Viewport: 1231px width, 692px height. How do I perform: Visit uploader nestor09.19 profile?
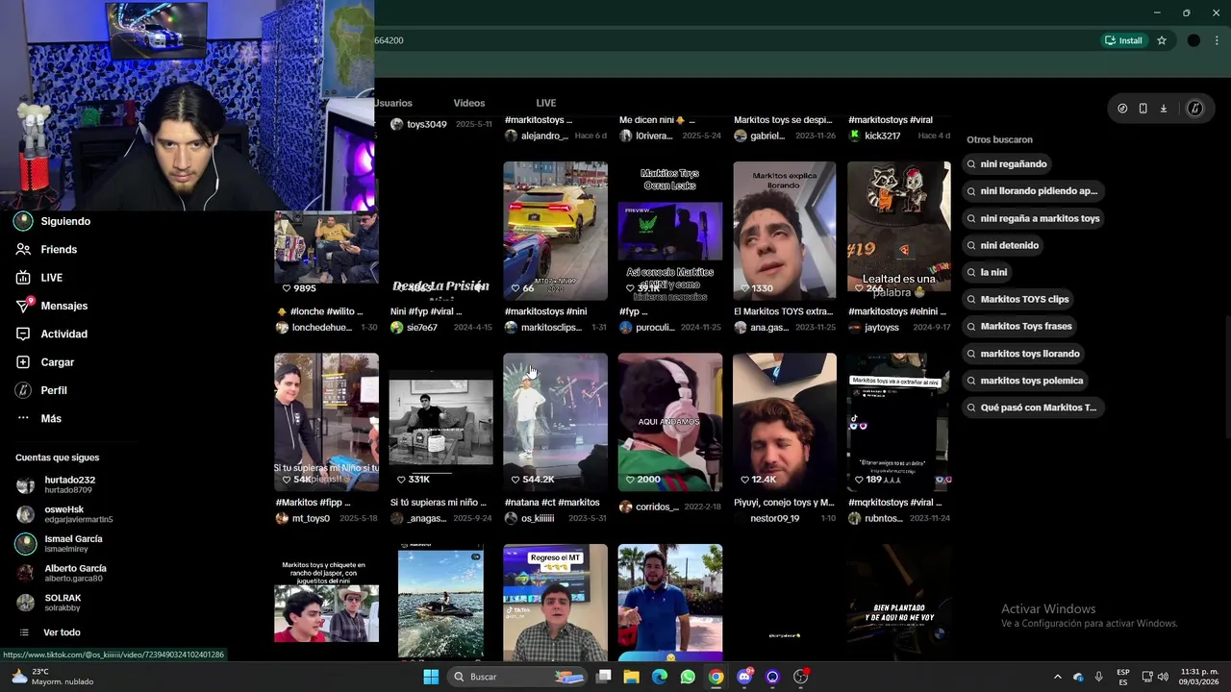pos(774,518)
